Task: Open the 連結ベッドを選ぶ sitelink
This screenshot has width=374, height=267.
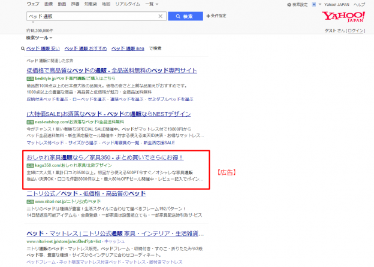Action: (126, 99)
